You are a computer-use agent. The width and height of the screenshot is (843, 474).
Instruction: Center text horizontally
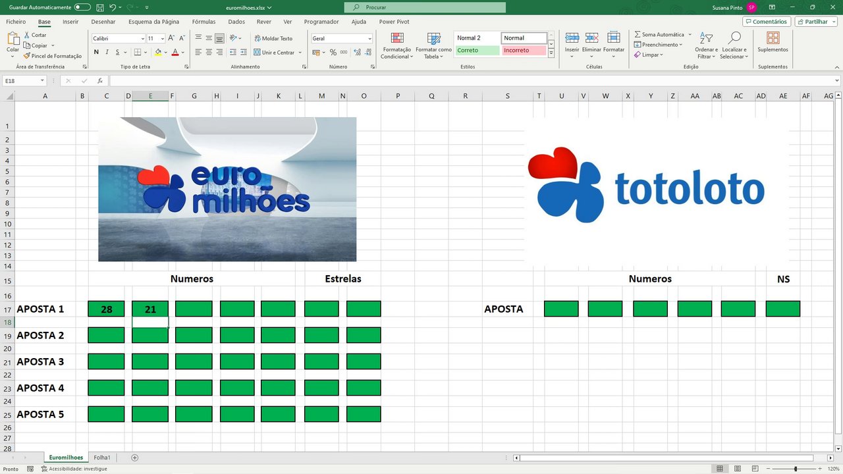tap(209, 52)
